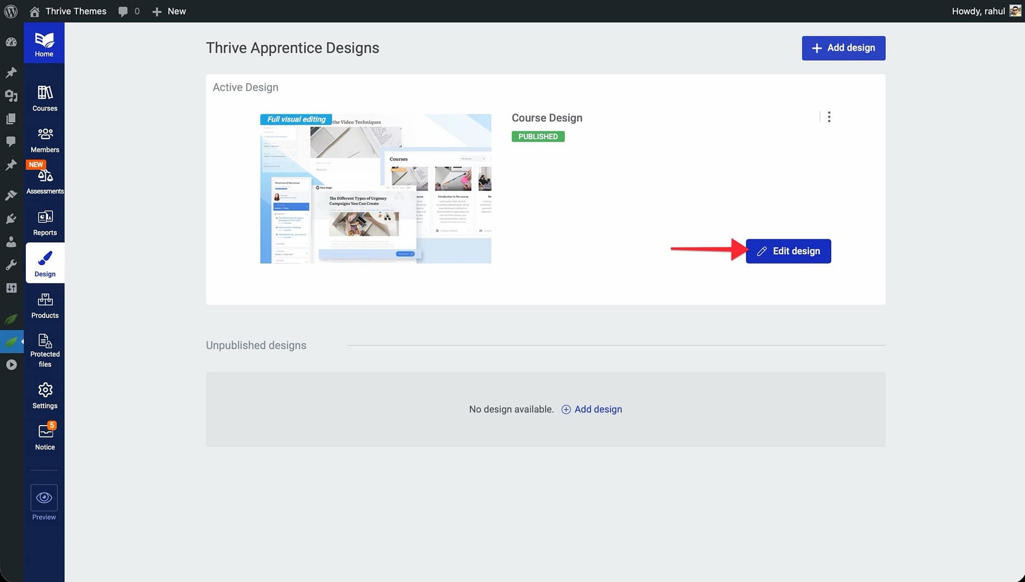Screen dimensions: 1025x582
Task: Open Protected files
Action: 45,350
